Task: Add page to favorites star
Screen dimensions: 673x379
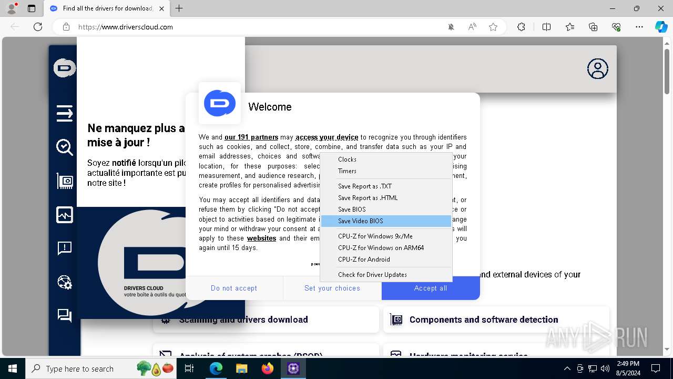Action: [493, 27]
